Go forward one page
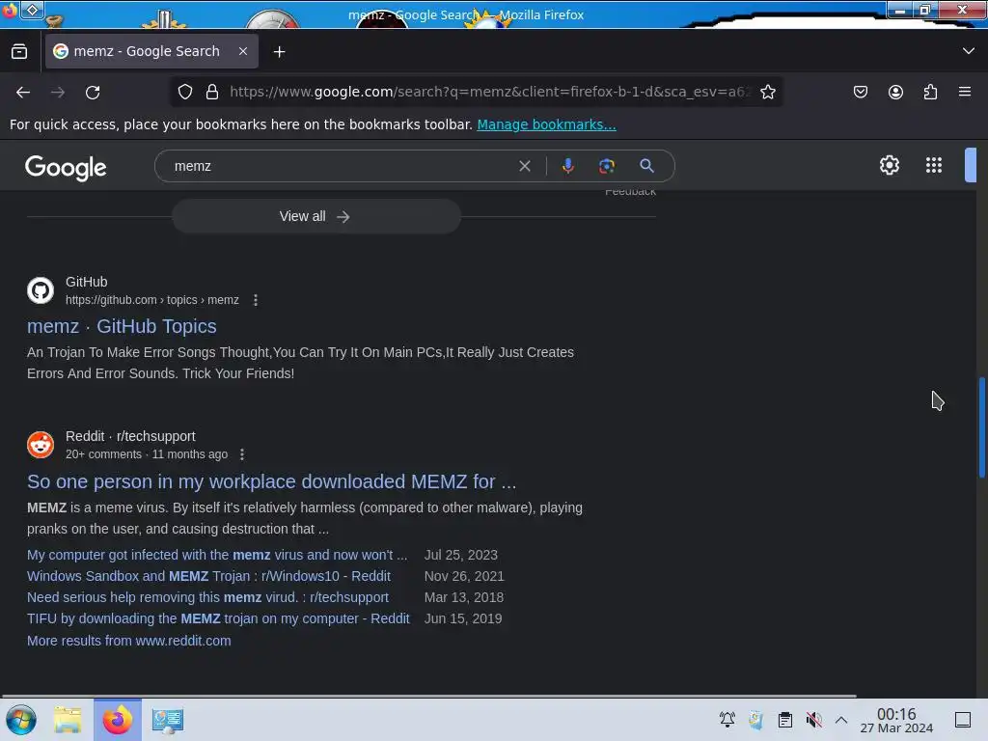 58,92
